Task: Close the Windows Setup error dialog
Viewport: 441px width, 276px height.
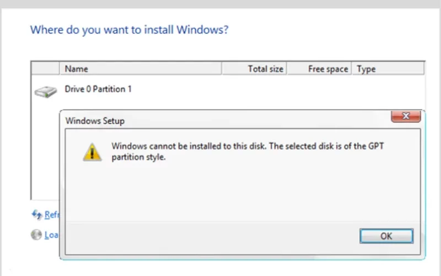Action: [x=406, y=116]
